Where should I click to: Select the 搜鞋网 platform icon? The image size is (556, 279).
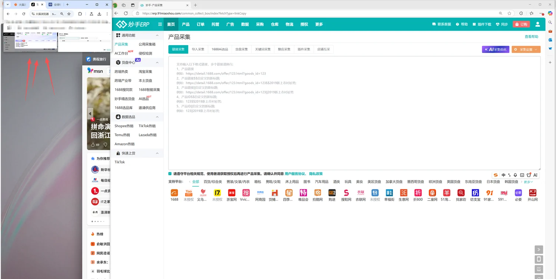346,193
